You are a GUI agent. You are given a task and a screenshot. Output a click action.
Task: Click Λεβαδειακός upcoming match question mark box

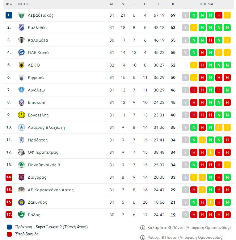click(185, 15)
